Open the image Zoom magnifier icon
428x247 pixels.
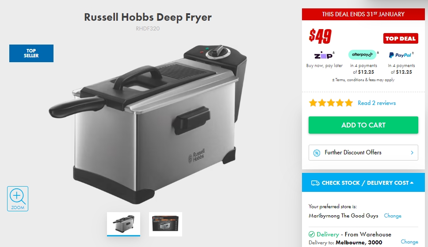(18, 198)
